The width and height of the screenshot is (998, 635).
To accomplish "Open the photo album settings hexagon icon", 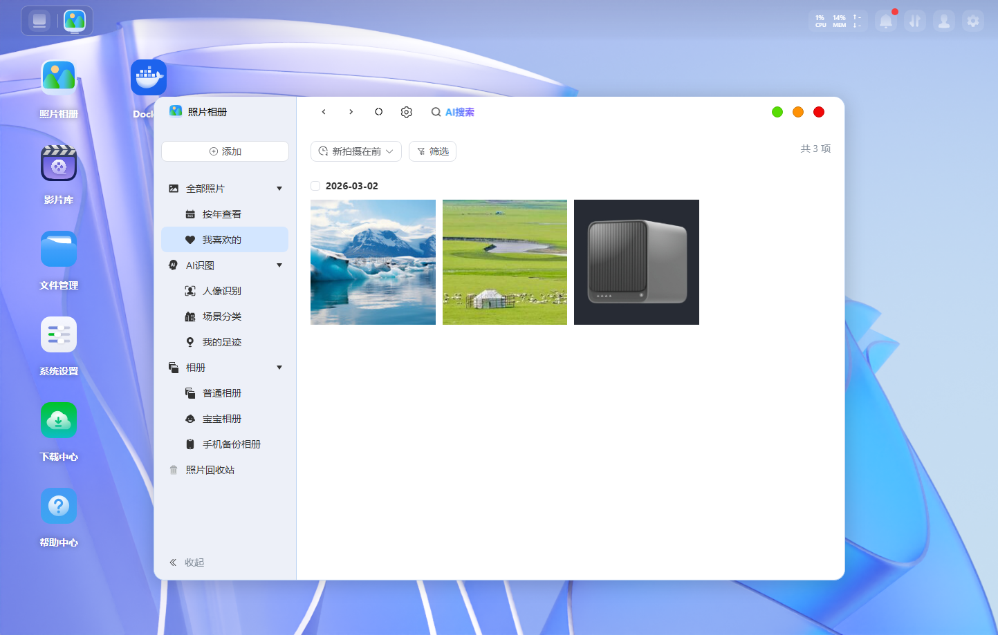I will pos(407,112).
